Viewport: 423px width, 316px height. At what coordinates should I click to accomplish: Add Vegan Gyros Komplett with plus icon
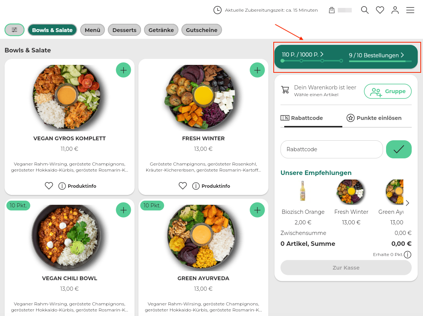pyautogui.click(x=123, y=70)
